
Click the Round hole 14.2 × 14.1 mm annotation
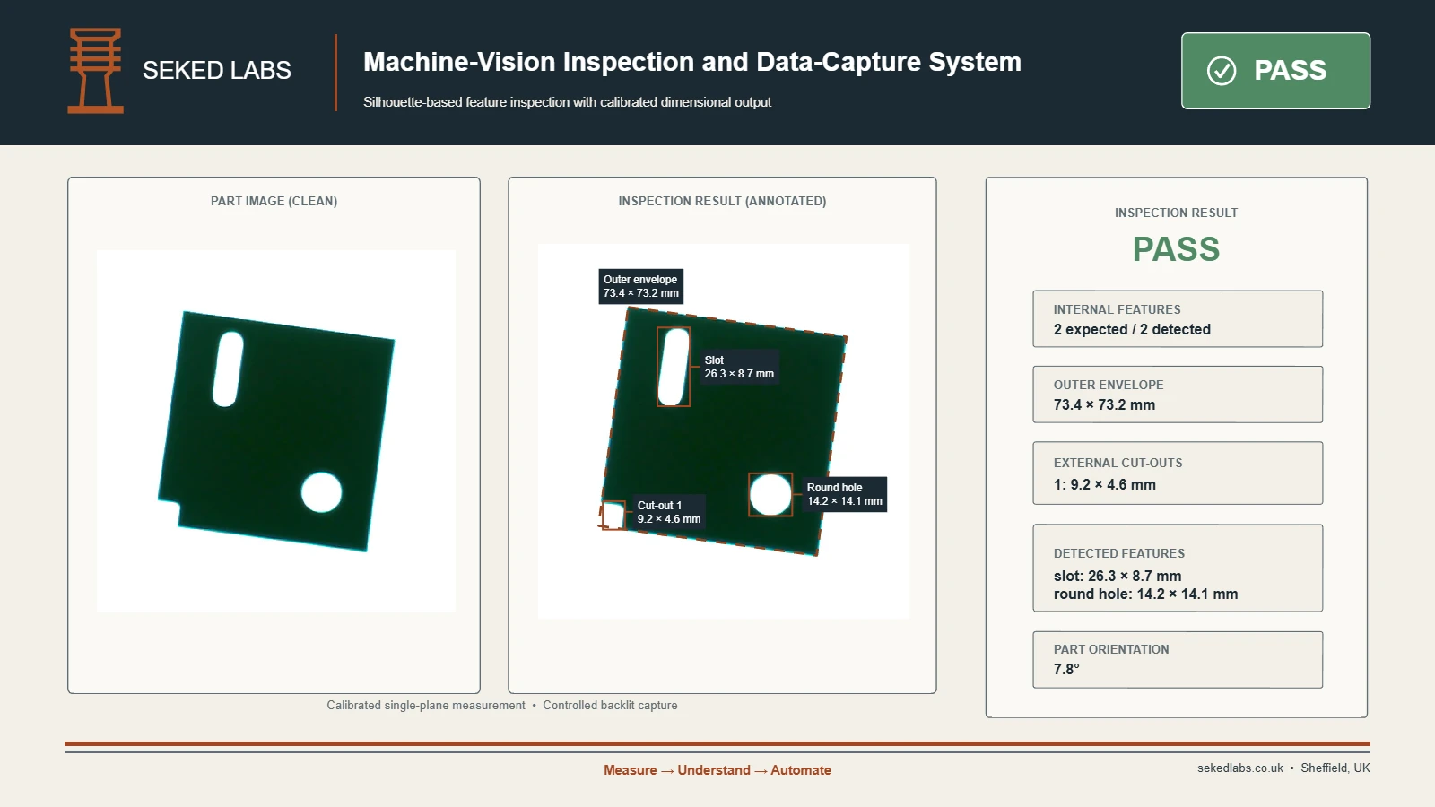click(845, 494)
